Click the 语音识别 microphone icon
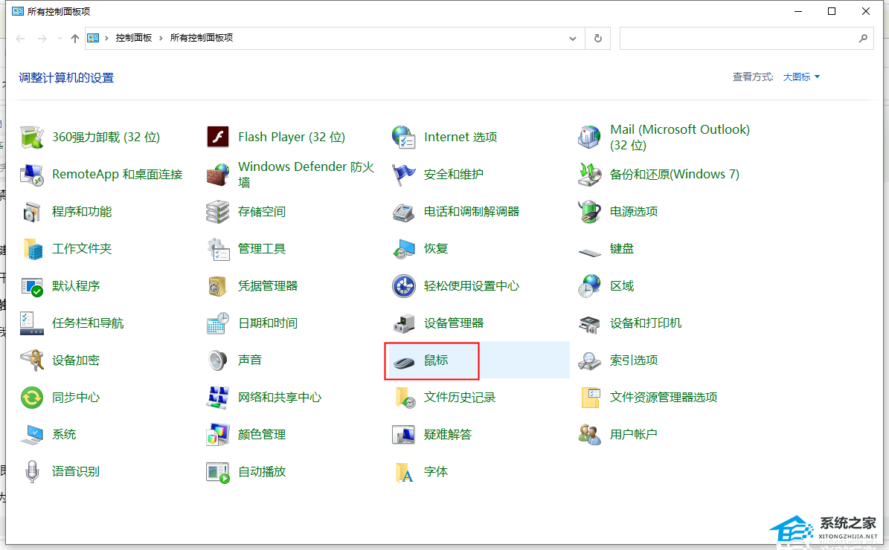Screen dimensions: 889x550 coord(32,472)
